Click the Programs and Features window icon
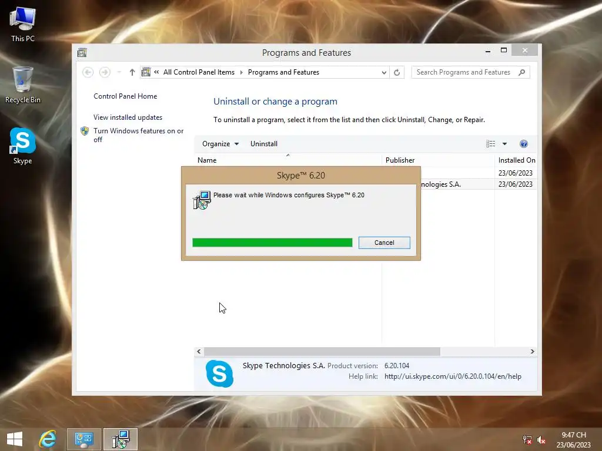This screenshot has height=451, width=602. tap(82, 52)
